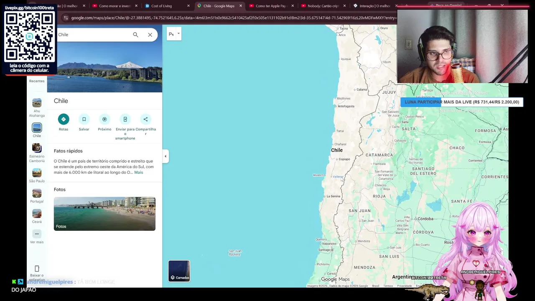This screenshot has width=535, height=301.
Task: Open the Fotos beach thumbnail
Action: pyautogui.click(x=104, y=214)
